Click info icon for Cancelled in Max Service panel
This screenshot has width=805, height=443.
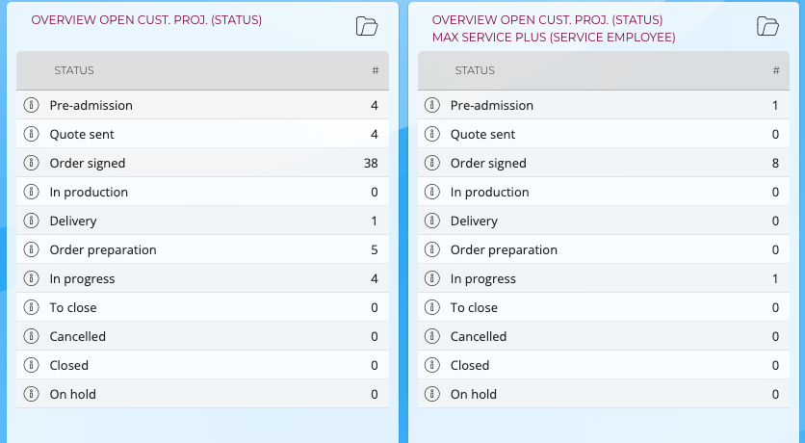pyautogui.click(x=432, y=336)
